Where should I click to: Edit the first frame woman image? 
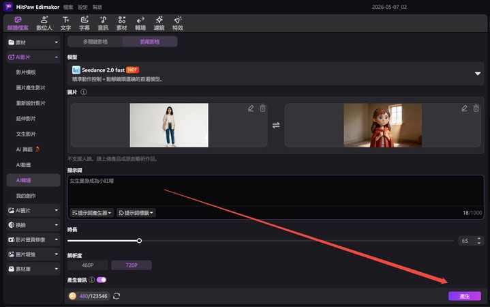coord(251,108)
